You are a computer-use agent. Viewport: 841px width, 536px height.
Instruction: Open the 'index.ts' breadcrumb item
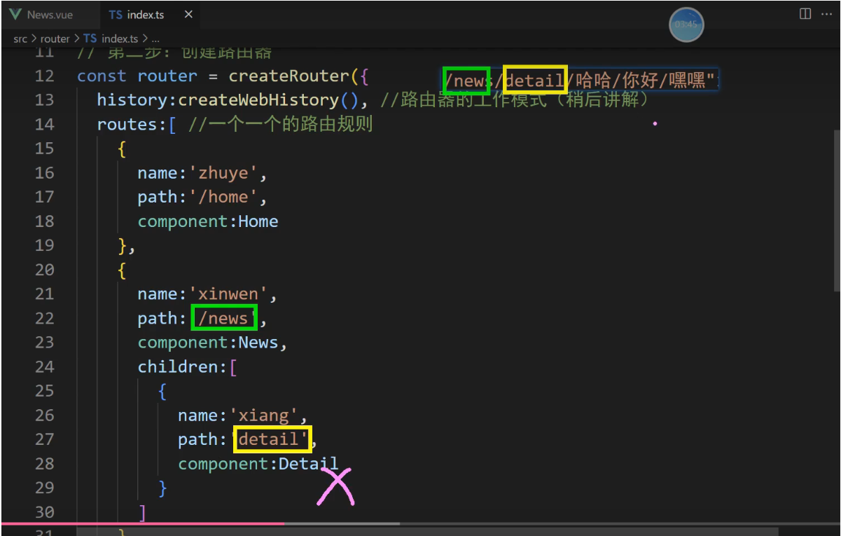click(120, 39)
